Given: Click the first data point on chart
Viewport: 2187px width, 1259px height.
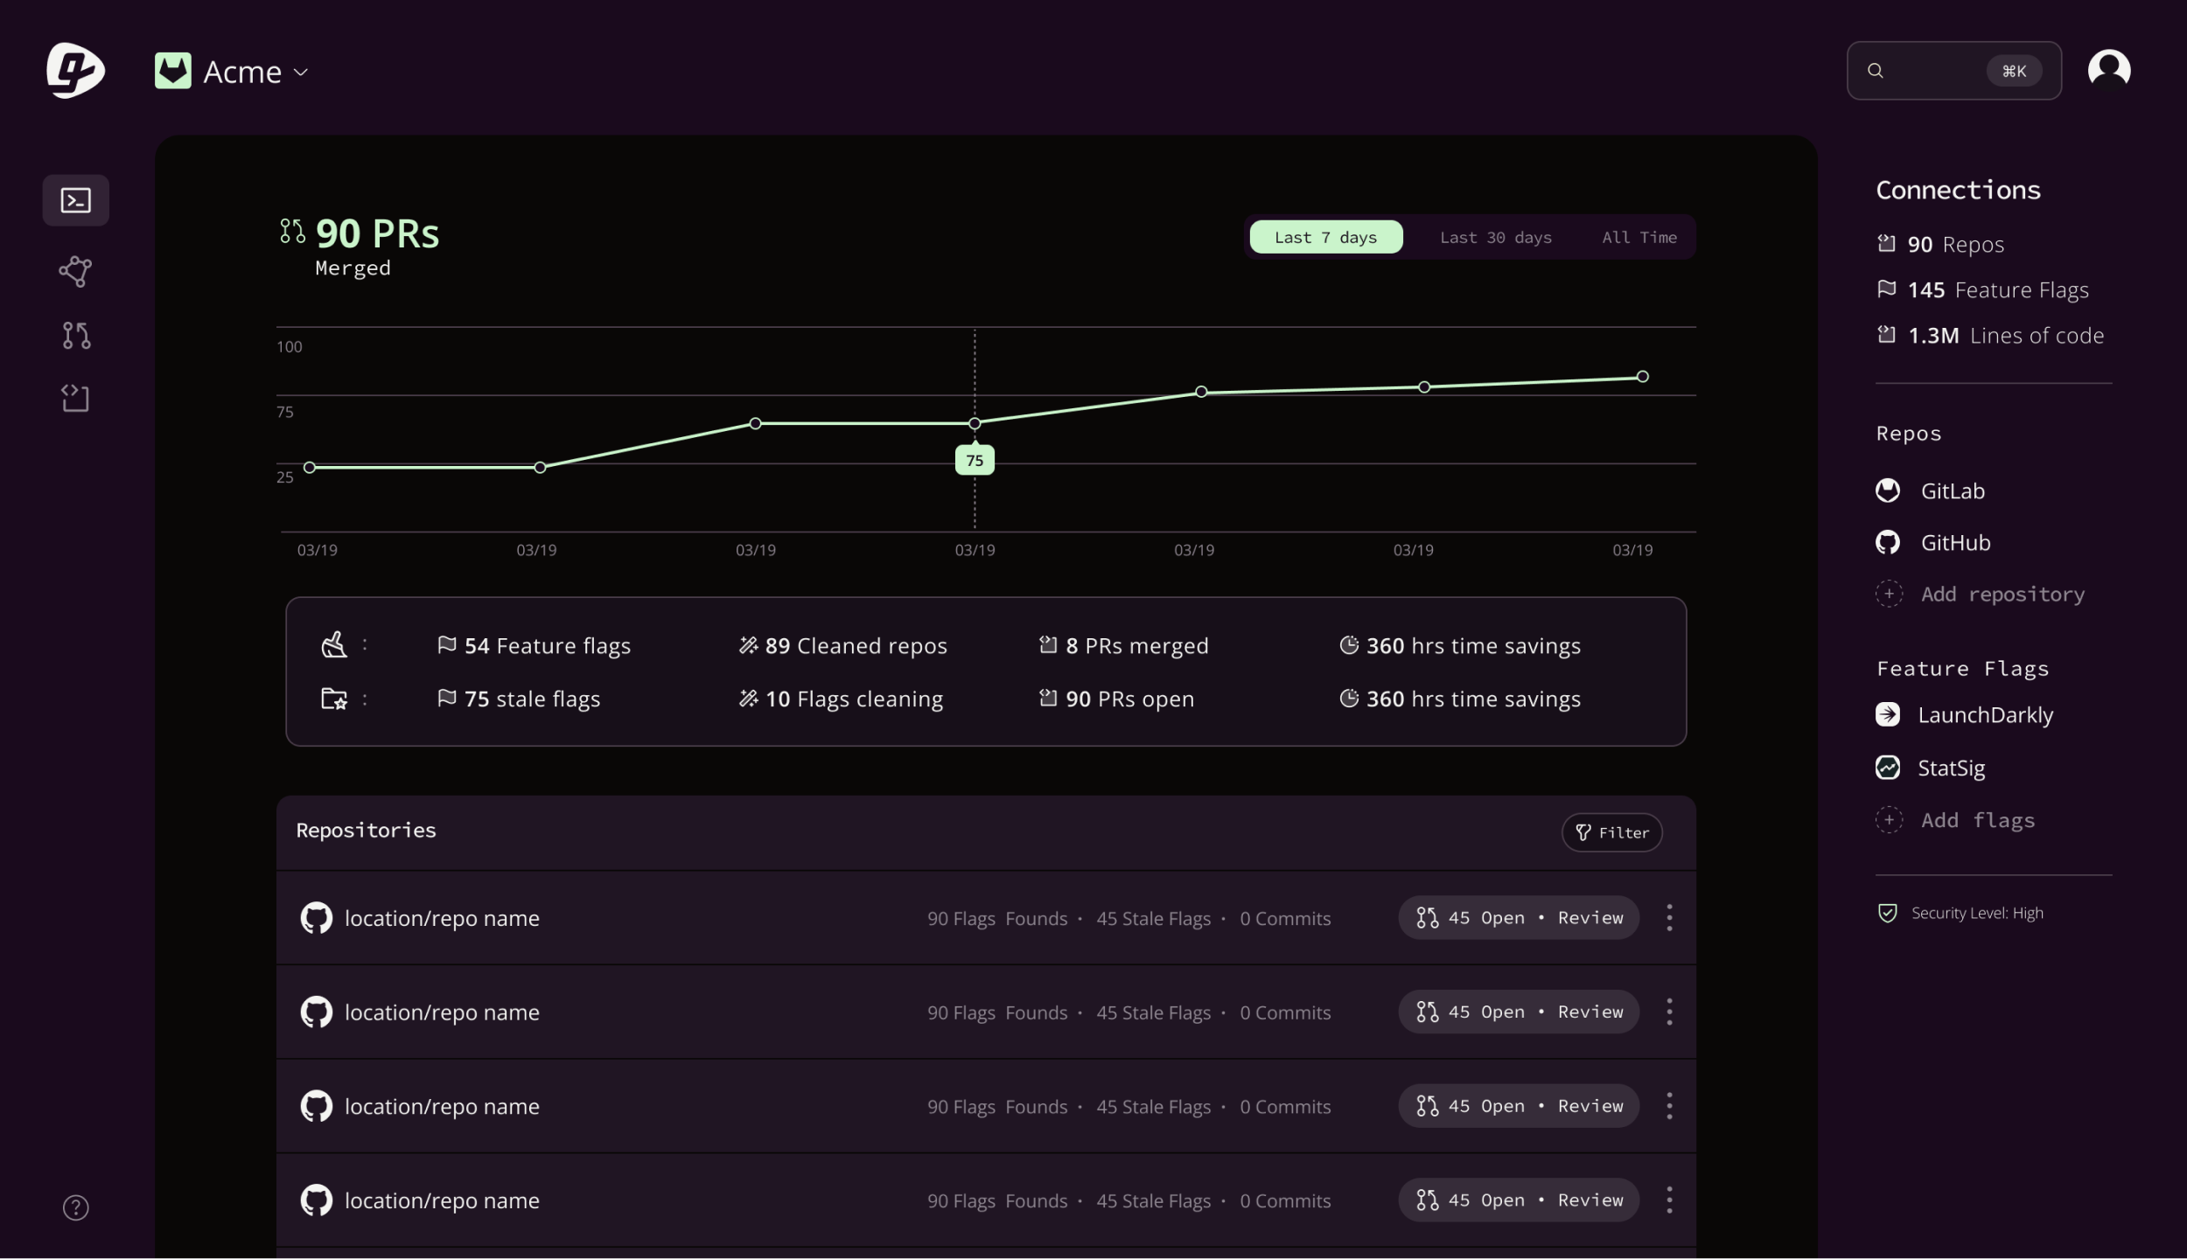Looking at the screenshot, I should point(309,467).
